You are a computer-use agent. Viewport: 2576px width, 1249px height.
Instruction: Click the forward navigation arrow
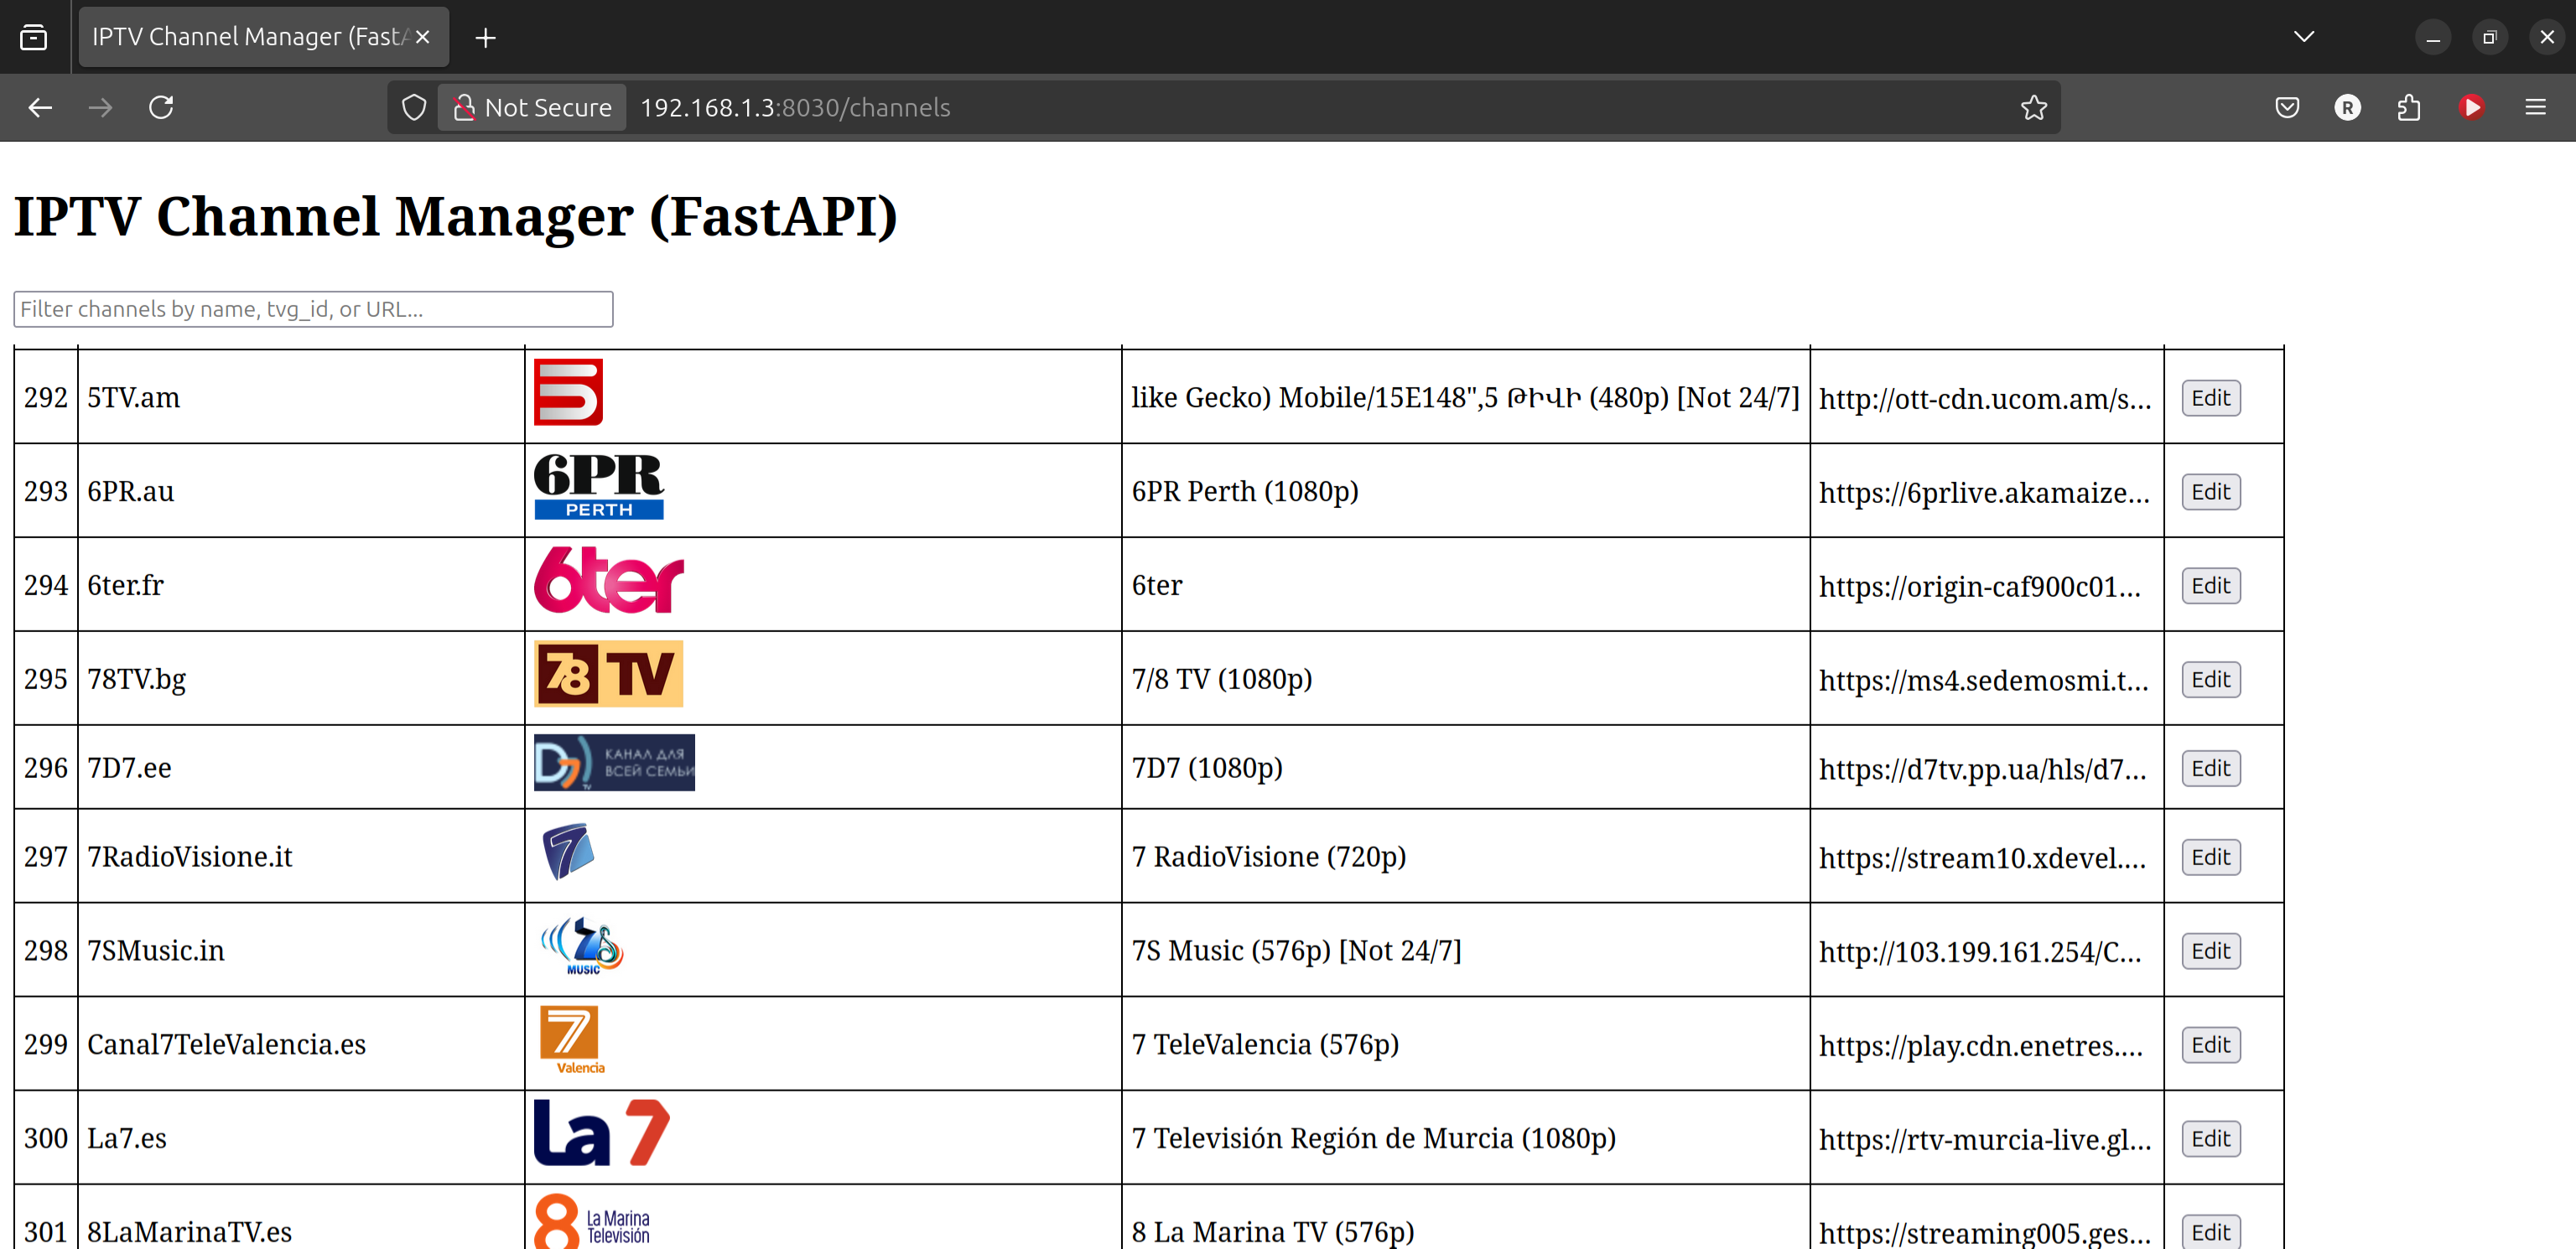pos(100,107)
